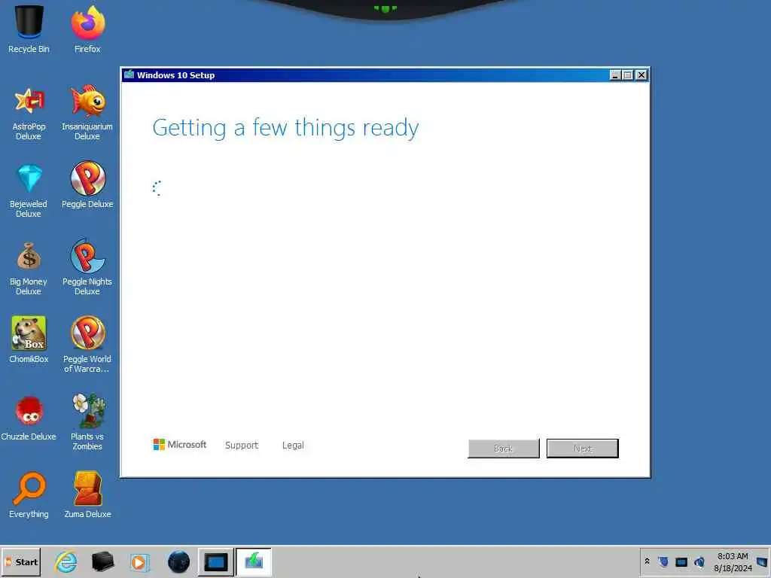The height and width of the screenshot is (578, 771).
Task: Click the Microsoft logo in Setup
Action: pos(180,445)
